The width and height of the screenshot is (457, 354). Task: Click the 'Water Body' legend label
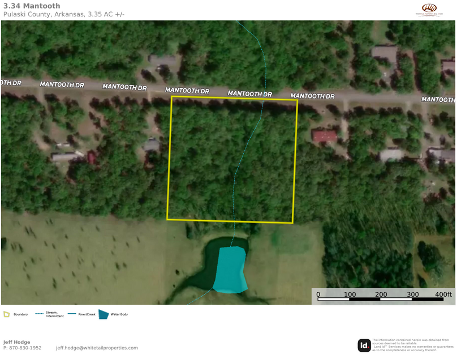119,314
